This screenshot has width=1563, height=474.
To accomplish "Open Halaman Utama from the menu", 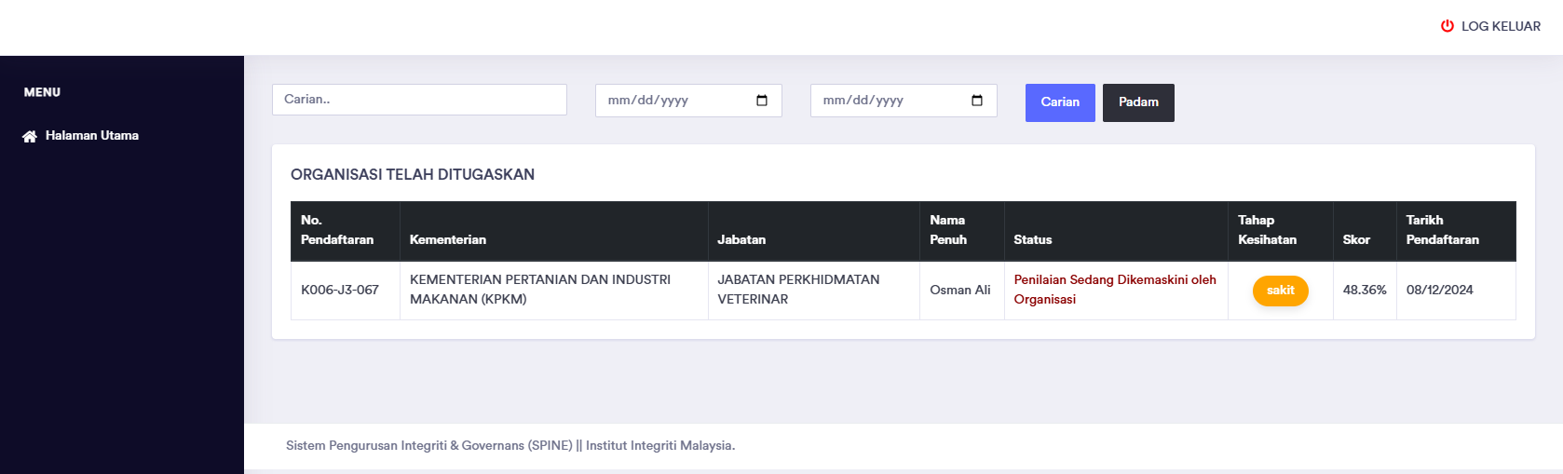I will click(91, 136).
